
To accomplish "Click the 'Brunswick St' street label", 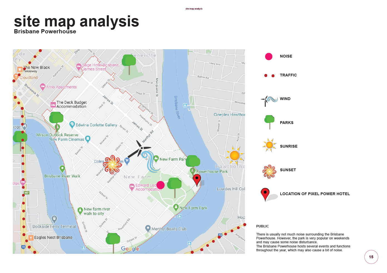I will click(x=32, y=90).
